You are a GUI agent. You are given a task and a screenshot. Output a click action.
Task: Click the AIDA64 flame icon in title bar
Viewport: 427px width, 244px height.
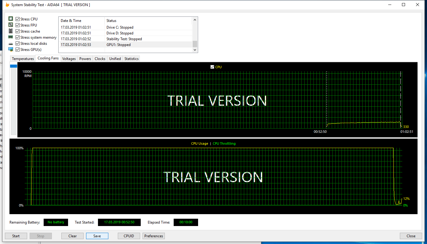(x=8, y=5)
